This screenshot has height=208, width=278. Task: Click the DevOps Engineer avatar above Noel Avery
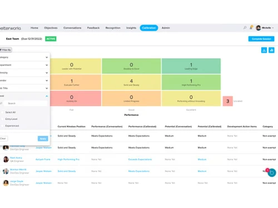(x=6, y=148)
